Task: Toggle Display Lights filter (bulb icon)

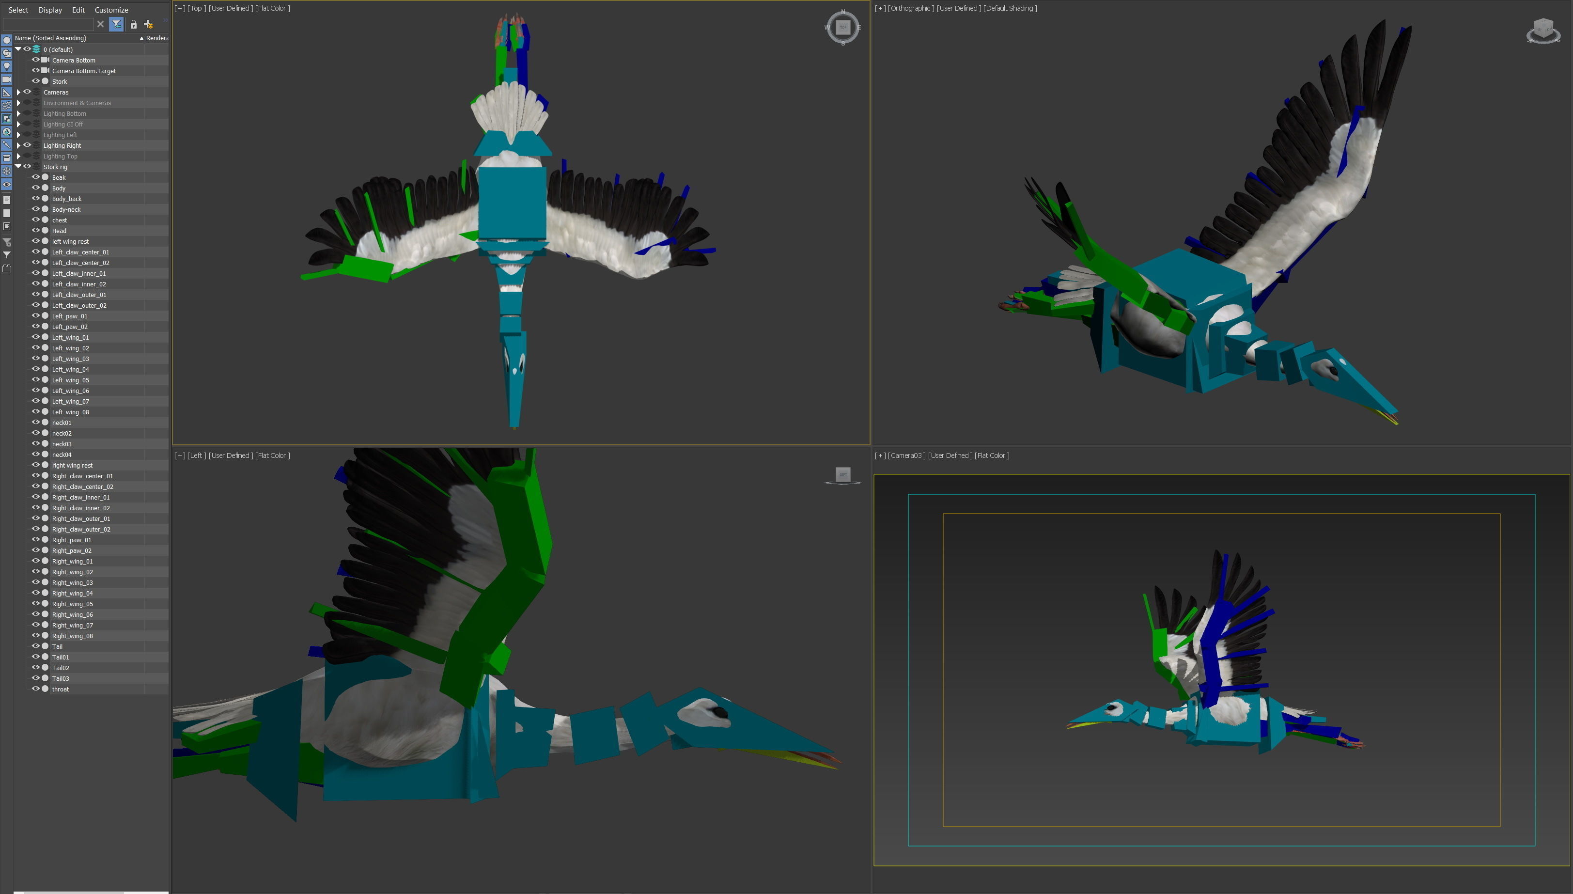Action: point(7,66)
